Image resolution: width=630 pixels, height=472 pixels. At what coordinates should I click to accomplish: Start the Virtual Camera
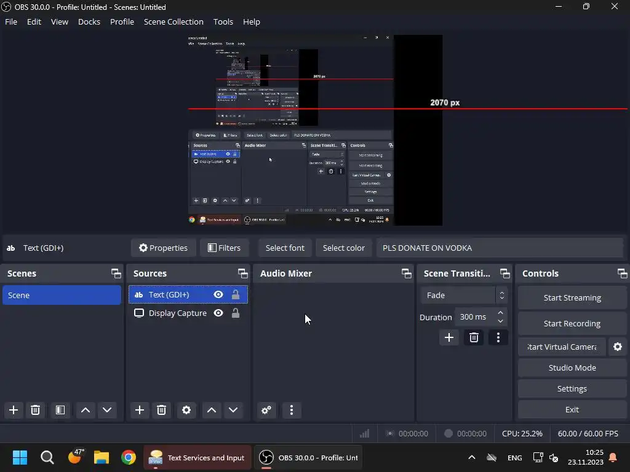coord(562,347)
